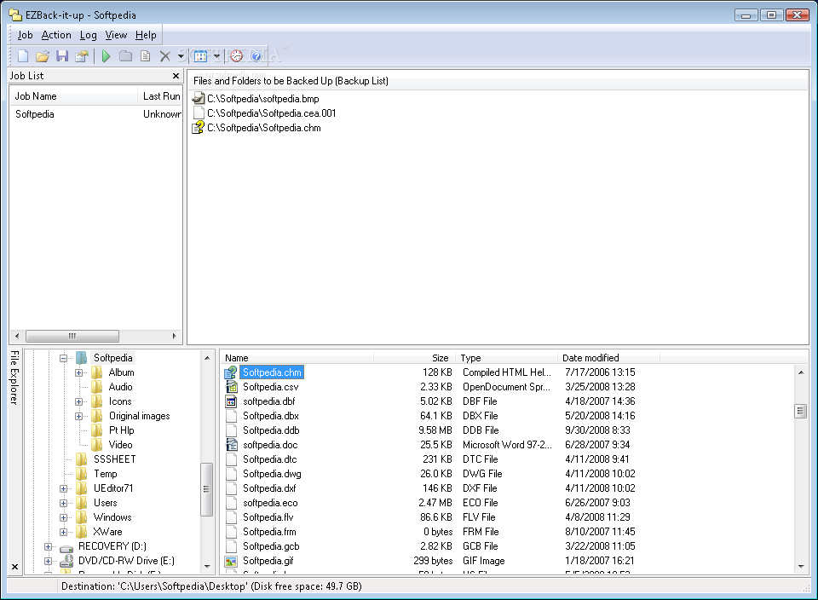This screenshot has width=818, height=600.
Task: Close the Job List panel
Action: [x=176, y=76]
